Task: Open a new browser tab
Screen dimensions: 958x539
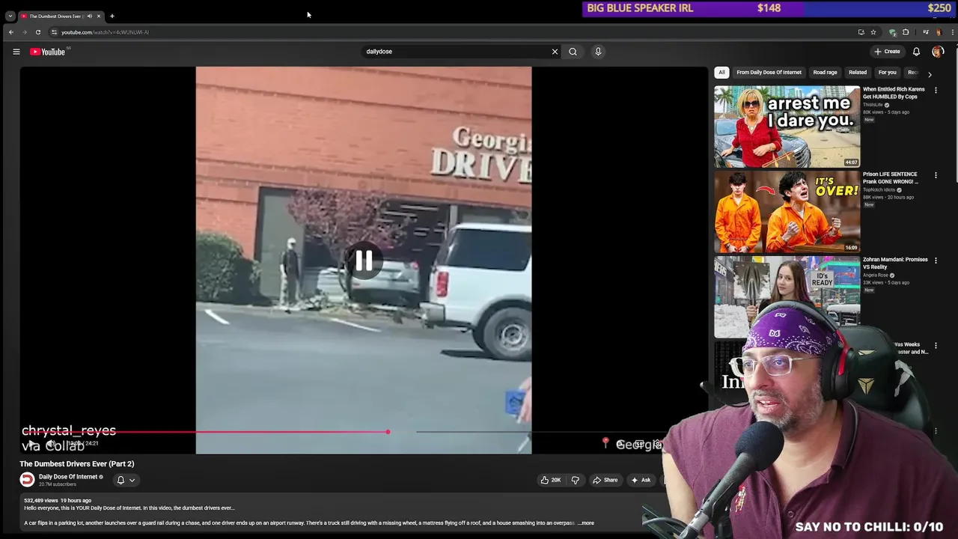Action: (112, 16)
